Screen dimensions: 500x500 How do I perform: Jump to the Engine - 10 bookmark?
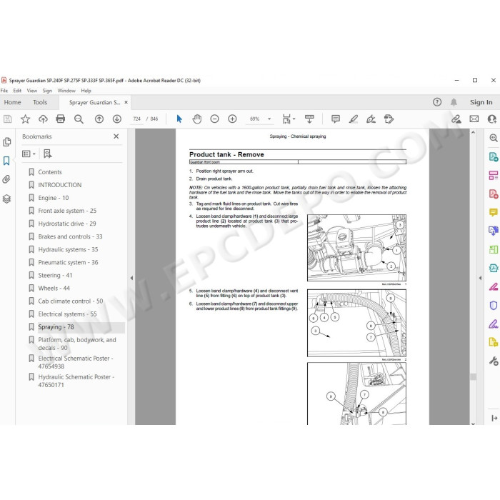tap(54, 198)
